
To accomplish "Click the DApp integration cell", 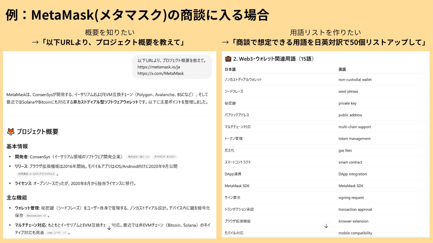I will point(353,174).
